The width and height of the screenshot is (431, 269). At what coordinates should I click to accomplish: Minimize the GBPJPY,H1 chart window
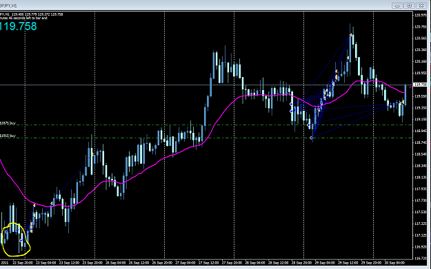[397, 6]
